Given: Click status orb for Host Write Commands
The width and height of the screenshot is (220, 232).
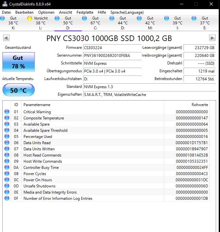Looking at the screenshot, I should tap(7, 161).
